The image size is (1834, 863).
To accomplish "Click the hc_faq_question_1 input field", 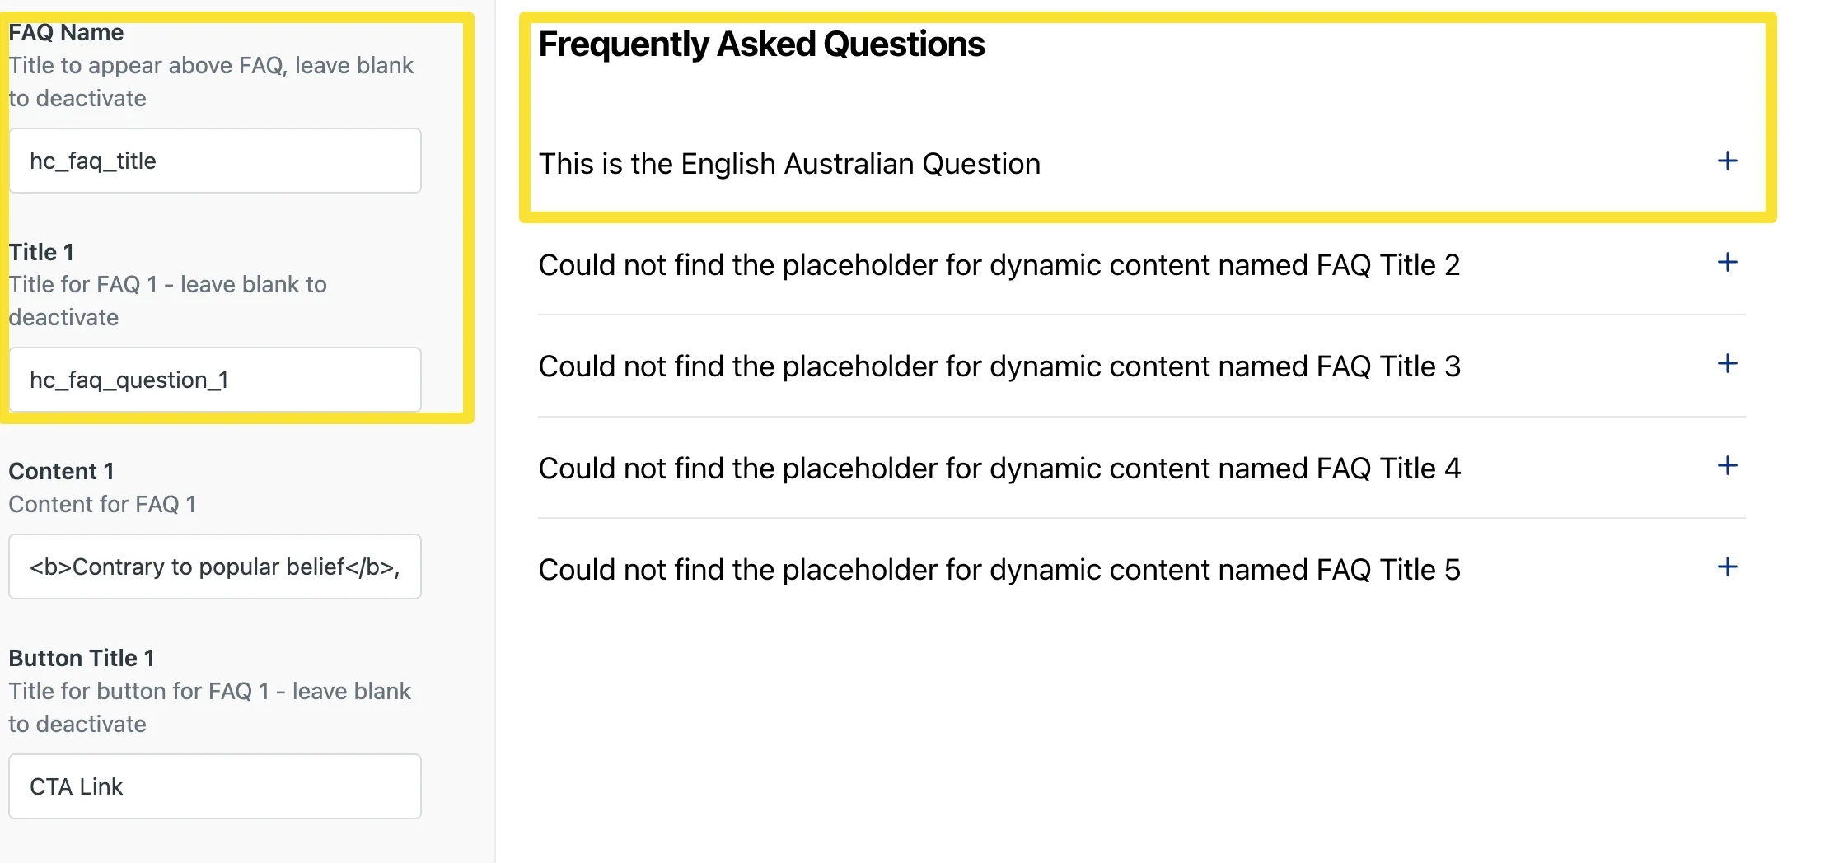I will click(214, 380).
